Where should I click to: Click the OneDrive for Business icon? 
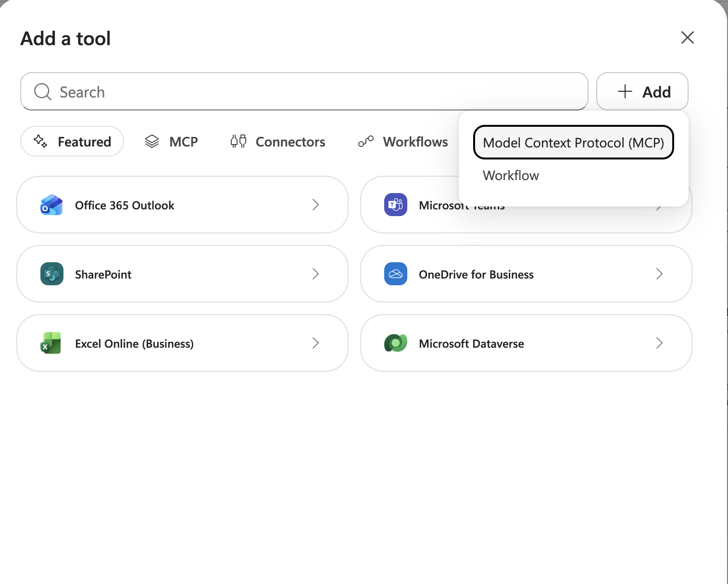[x=396, y=274]
